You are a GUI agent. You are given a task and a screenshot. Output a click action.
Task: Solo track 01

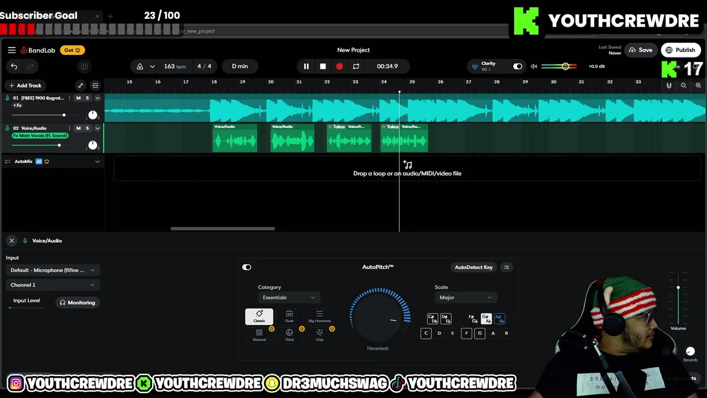87,98
